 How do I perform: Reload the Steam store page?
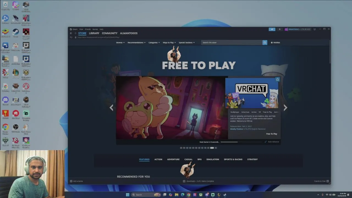coord(71,37)
